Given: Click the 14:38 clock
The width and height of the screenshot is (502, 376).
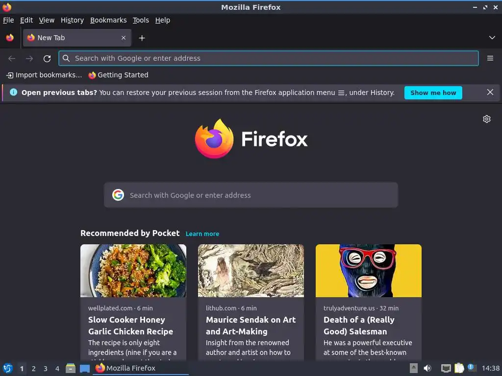Looking at the screenshot, I should (490, 368).
